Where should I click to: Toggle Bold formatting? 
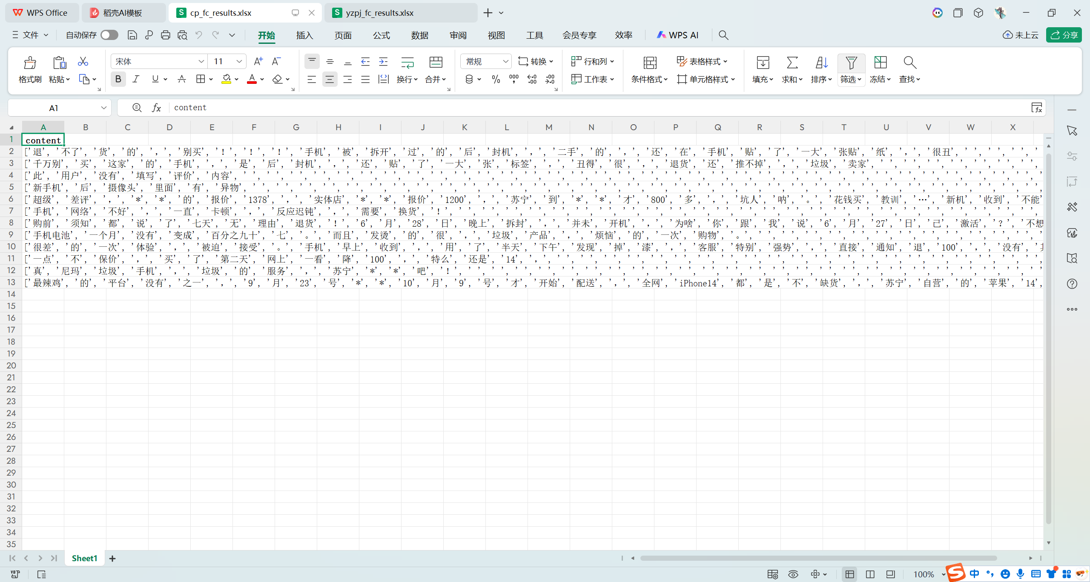coord(118,79)
